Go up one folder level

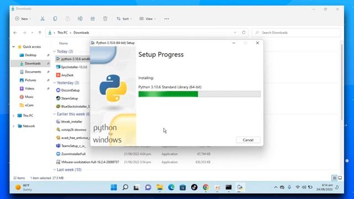tap(40, 33)
